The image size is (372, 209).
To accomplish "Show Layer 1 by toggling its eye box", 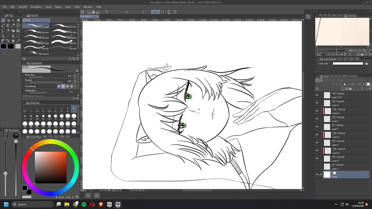I will point(317,167).
